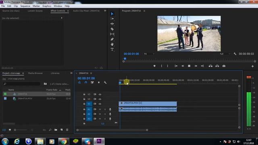Open Timeline display settings wrench
258x145 pixels.
point(105,83)
